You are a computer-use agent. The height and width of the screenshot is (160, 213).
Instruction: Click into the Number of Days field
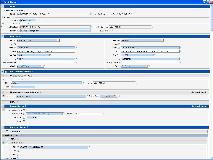[x=91, y=114]
